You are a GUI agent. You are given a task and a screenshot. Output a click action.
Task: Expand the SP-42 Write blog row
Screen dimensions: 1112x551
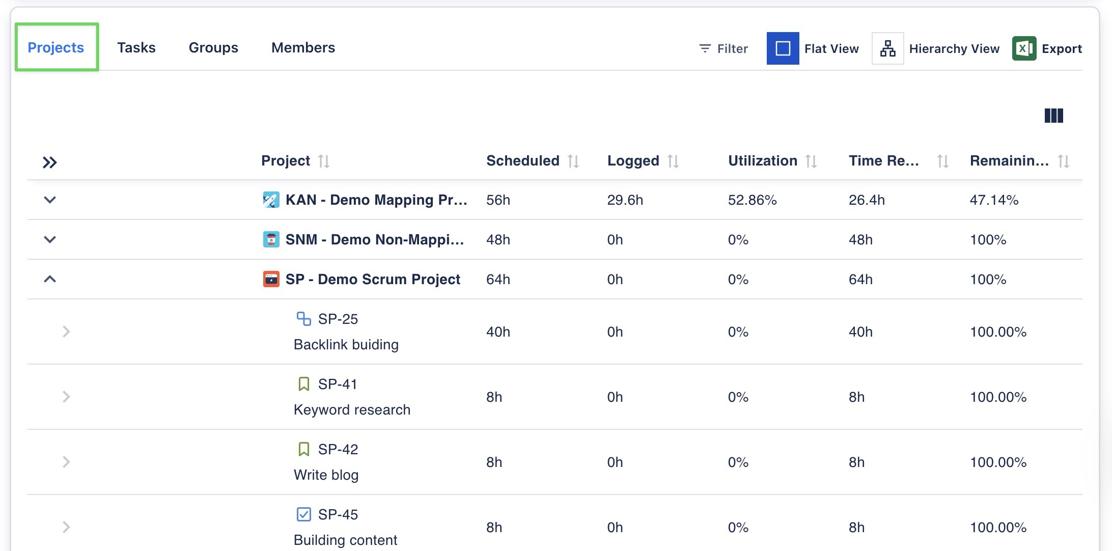(x=66, y=462)
